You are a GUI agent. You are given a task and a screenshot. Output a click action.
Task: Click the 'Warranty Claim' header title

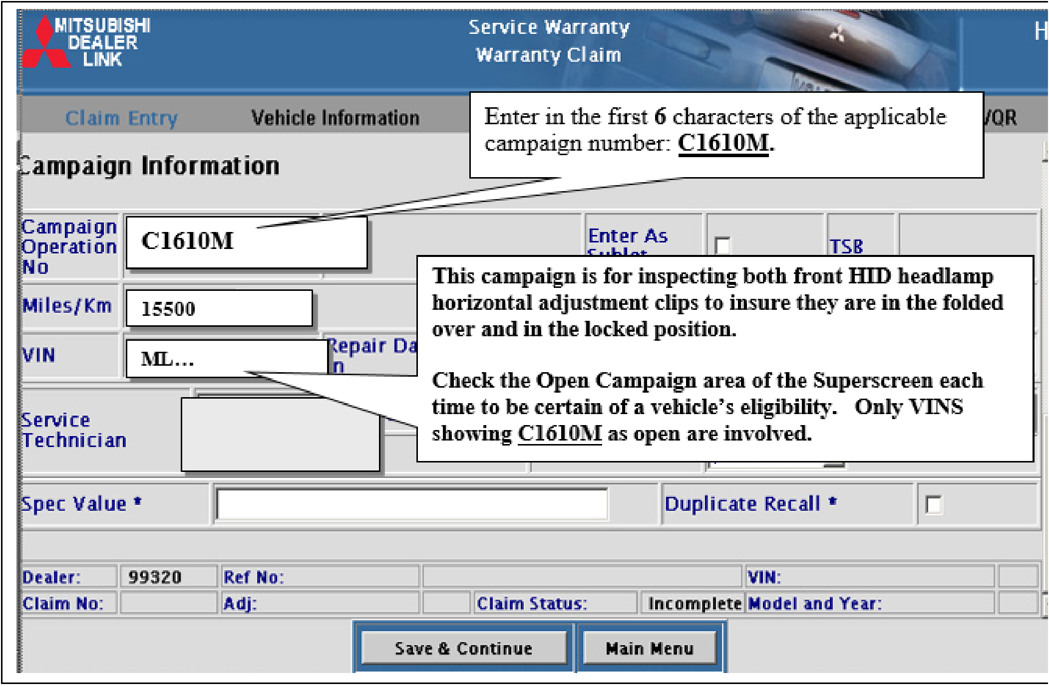[x=549, y=55]
